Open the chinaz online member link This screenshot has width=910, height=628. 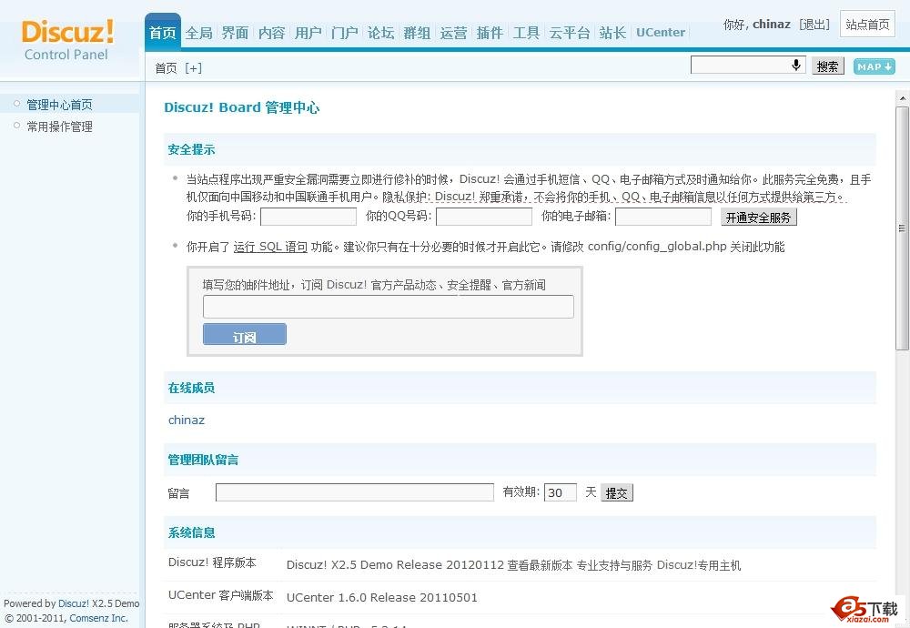click(x=187, y=420)
